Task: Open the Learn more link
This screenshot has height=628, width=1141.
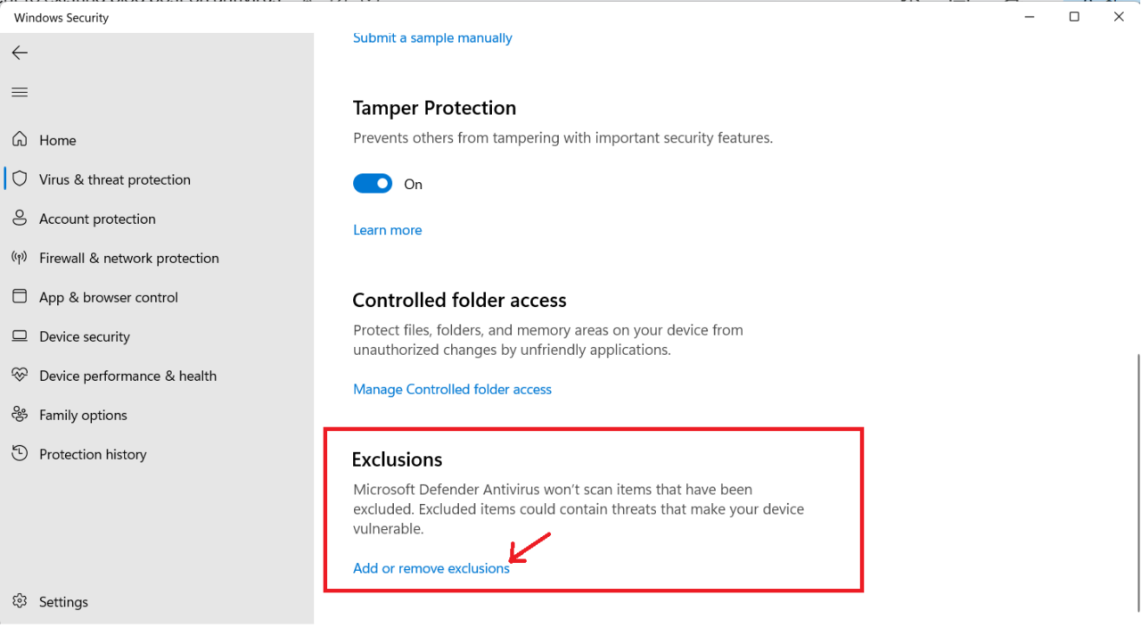Action: (x=387, y=229)
